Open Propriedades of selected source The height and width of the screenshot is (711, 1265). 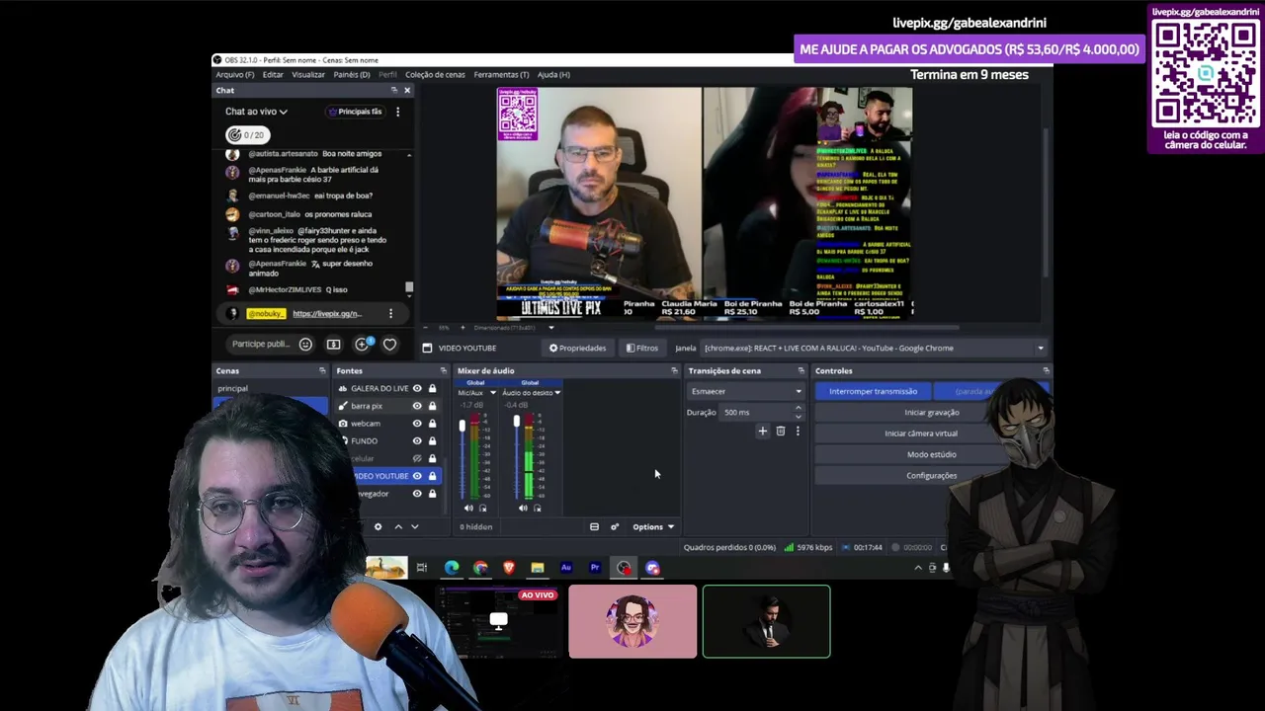click(577, 348)
